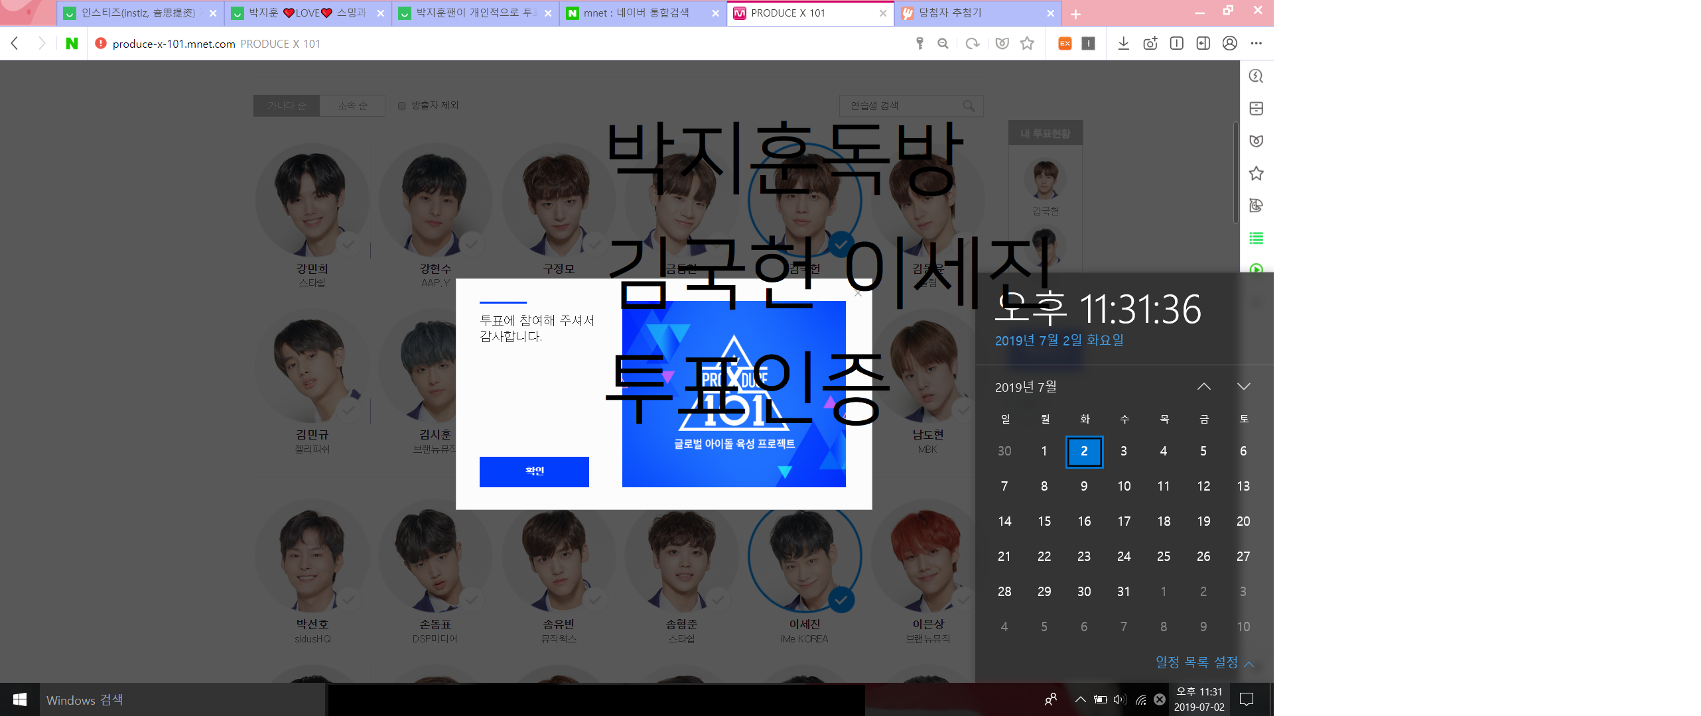Open the 내 투표현황 panel header
Image resolution: width=1701 pixels, height=716 pixels.
point(1046,133)
